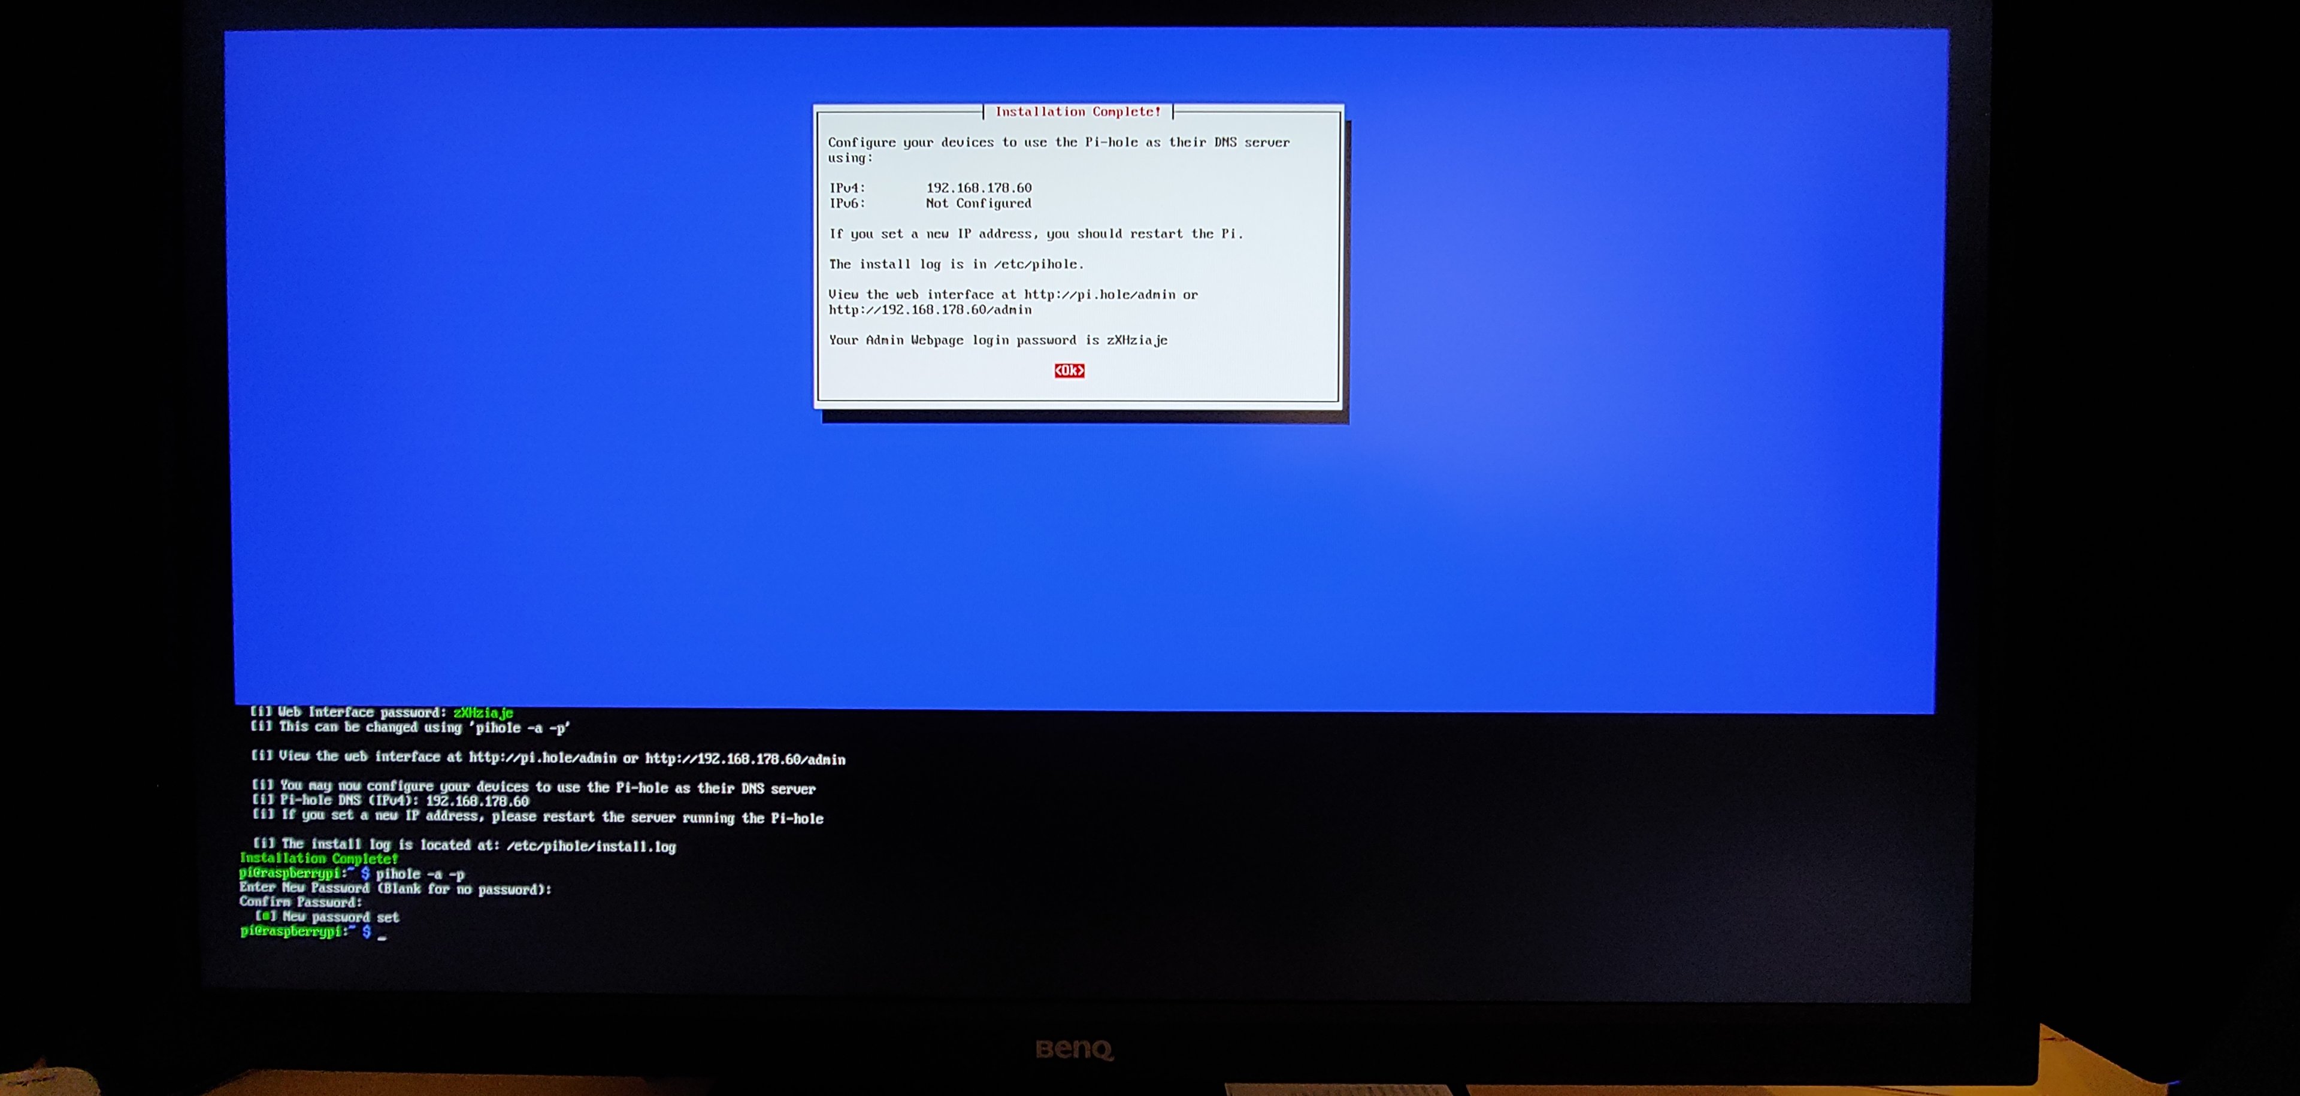Image resolution: width=2300 pixels, height=1096 pixels.
Task: Click green Web Interface password in terminal
Action: coord(483,712)
